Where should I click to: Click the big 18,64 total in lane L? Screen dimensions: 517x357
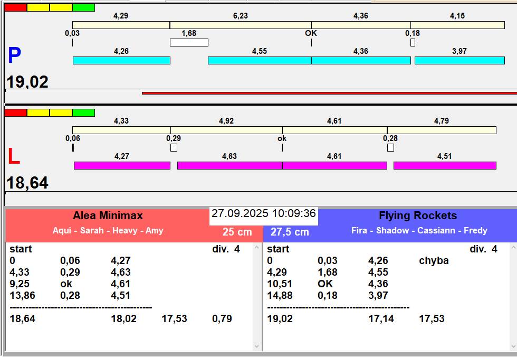pyautogui.click(x=27, y=183)
